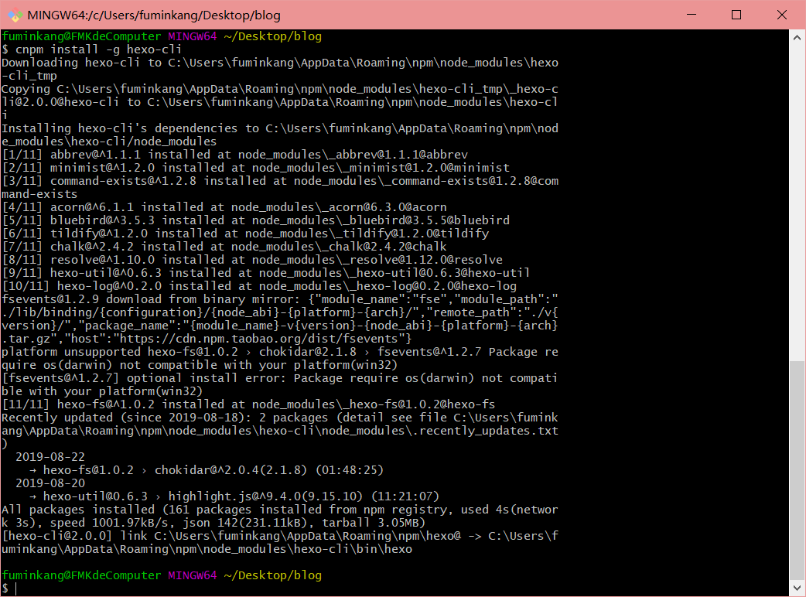Click the 'platform unsupported hexo-fs@1.0.2' line

280,352
